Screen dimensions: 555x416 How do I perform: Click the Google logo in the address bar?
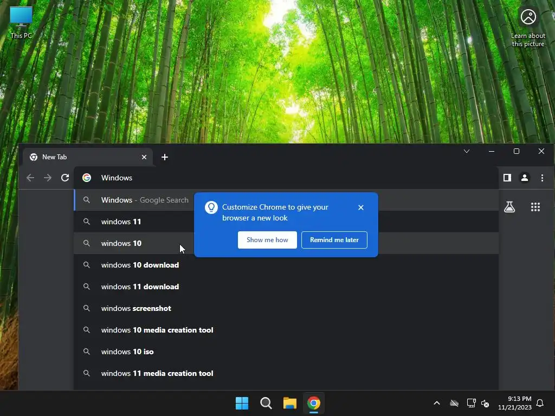point(87,178)
